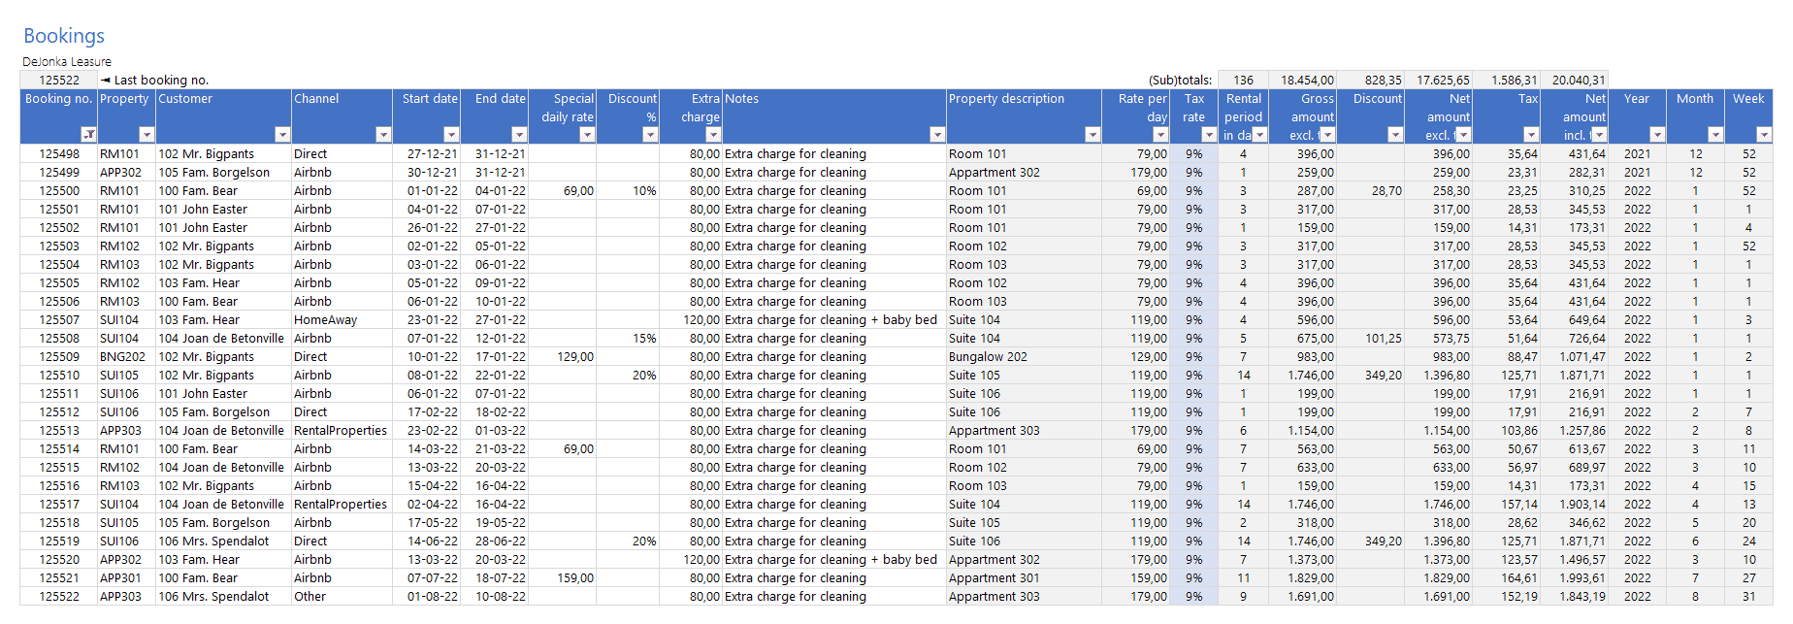This screenshot has height=624, width=1793.
Task: Click the Start date filter arrow
Action: [451, 135]
